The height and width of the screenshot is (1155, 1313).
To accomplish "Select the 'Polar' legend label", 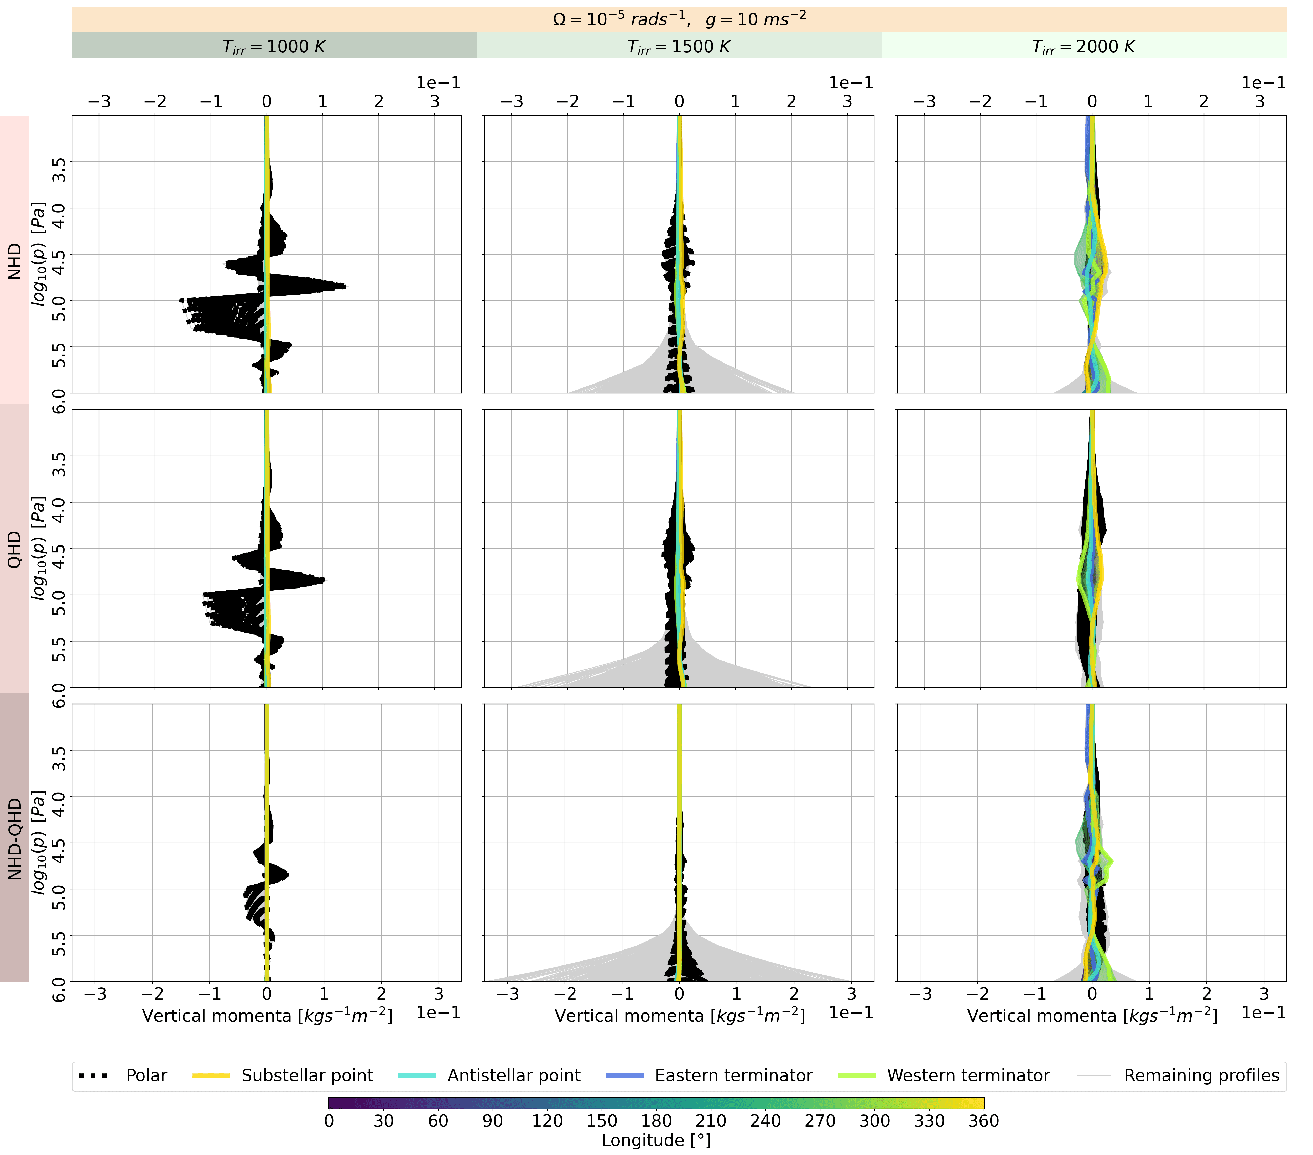I will [147, 1075].
